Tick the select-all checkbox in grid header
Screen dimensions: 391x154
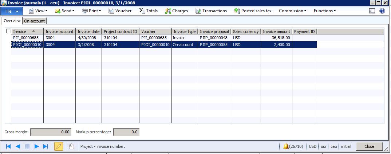(8, 32)
